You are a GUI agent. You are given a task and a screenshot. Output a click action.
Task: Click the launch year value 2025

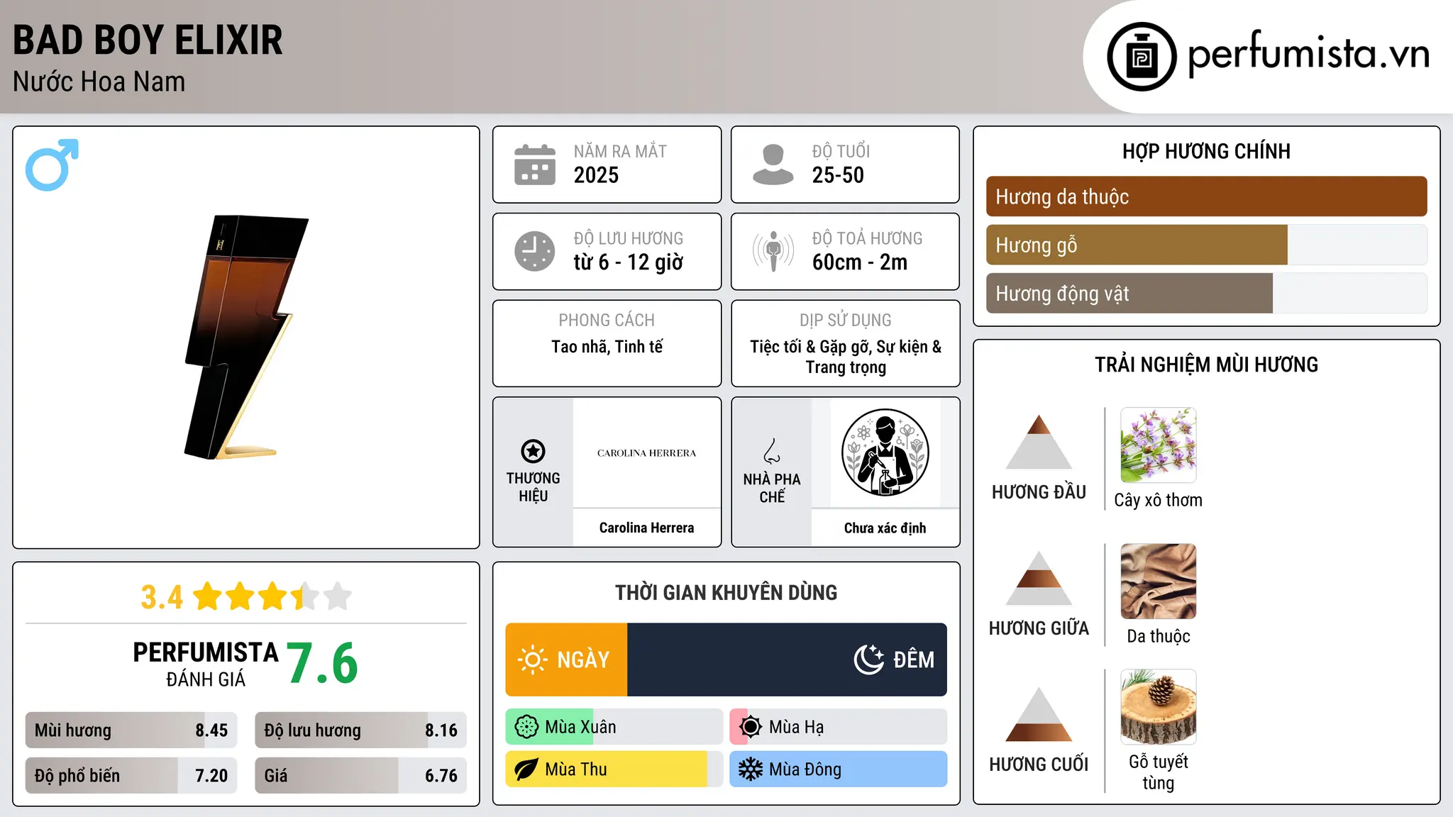coord(596,175)
